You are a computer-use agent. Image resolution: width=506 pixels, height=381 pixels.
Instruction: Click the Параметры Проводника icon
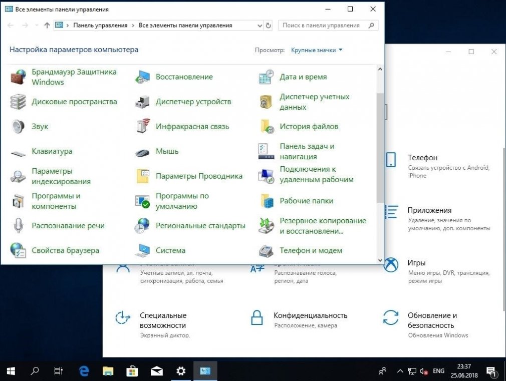(x=143, y=176)
